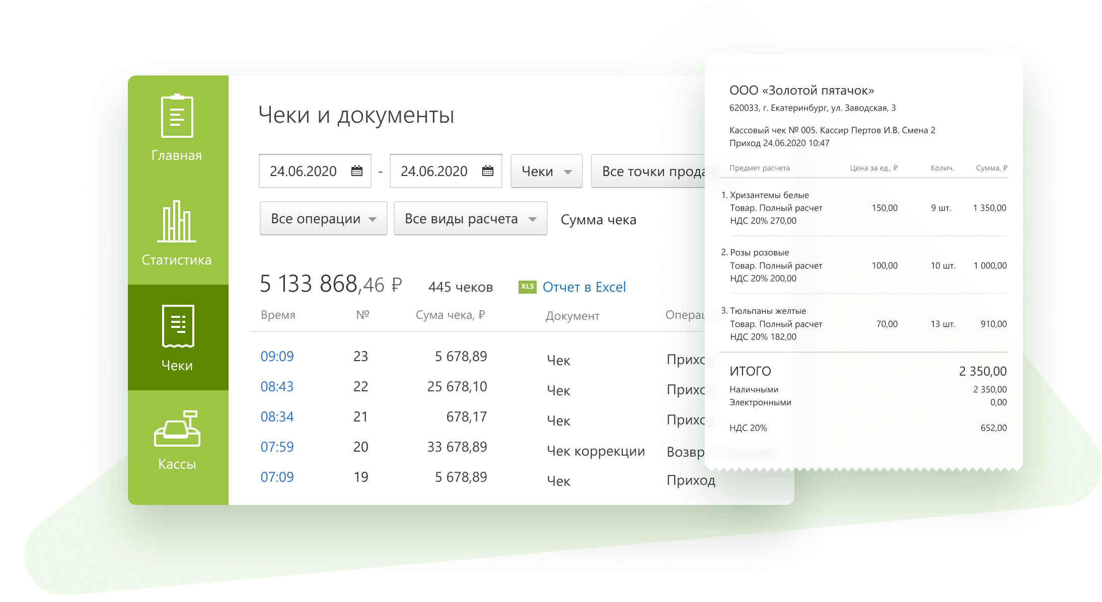Open the Все операции dropdown
The width and height of the screenshot is (1102, 602).
point(323,219)
